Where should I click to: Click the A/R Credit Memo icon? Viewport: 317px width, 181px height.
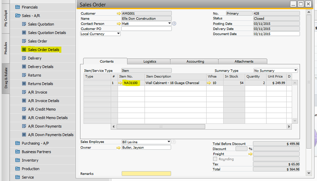24,109
